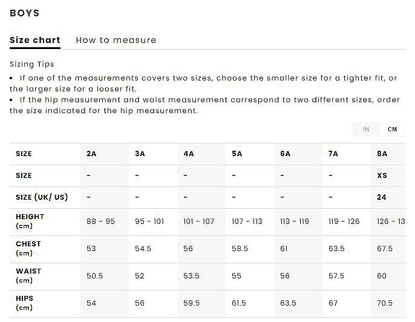Switch measurement units to IN
This screenshot has width=415, height=322.
(366, 130)
